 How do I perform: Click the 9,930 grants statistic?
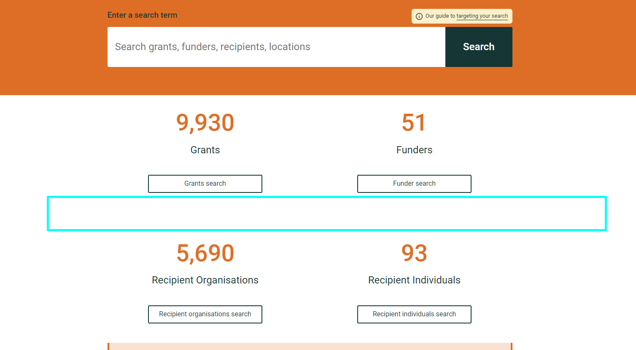[x=205, y=123]
